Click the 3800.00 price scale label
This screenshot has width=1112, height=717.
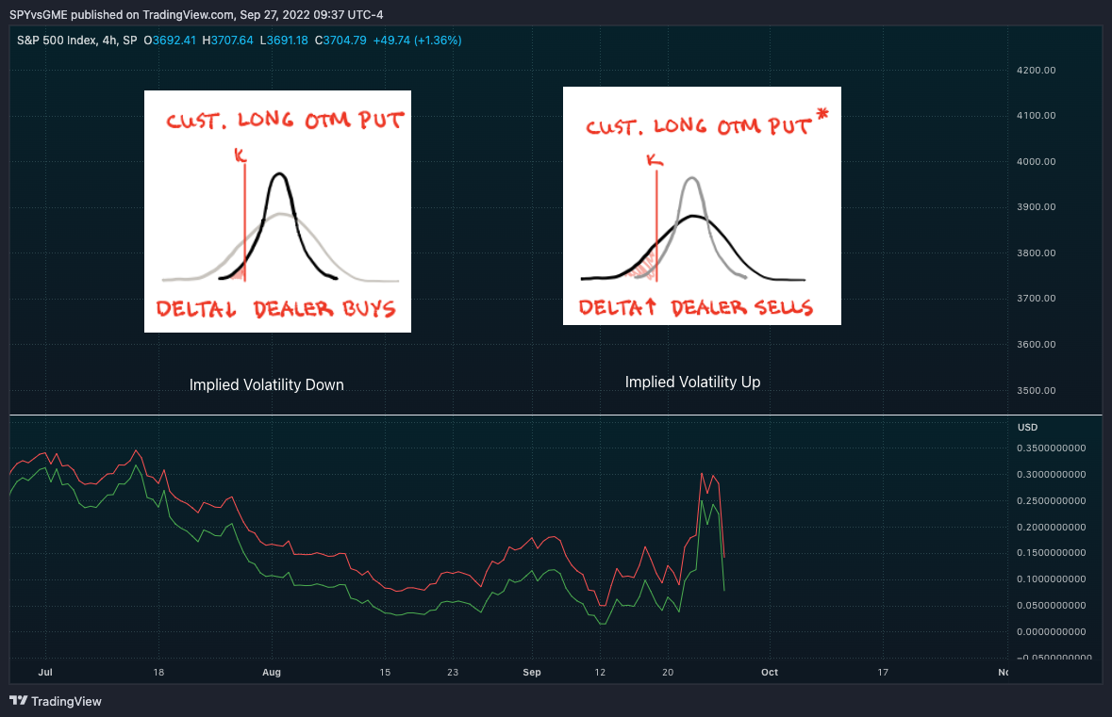[1037, 253]
